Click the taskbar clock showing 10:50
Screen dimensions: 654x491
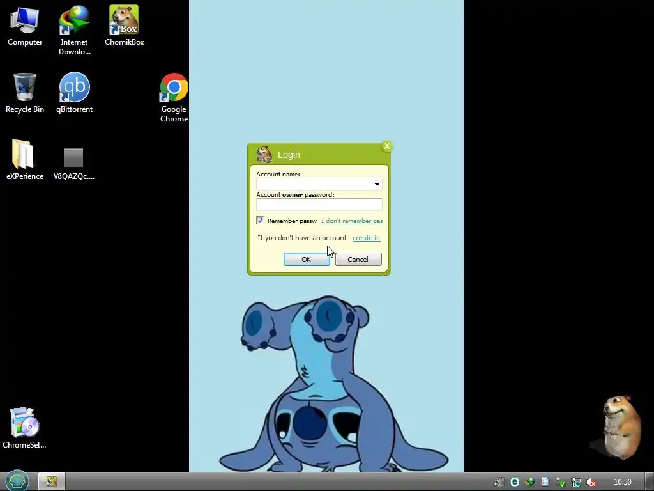[622, 482]
